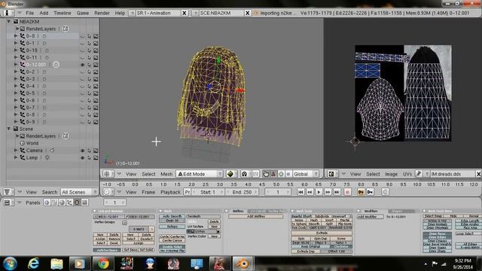Open the Mesh menu in 3D view

pyautogui.click(x=166, y=174)
